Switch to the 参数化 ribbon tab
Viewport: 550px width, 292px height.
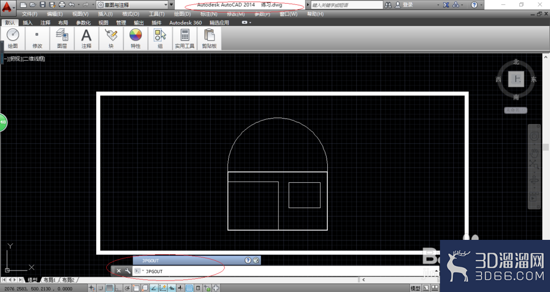click(x=83, y=23)
